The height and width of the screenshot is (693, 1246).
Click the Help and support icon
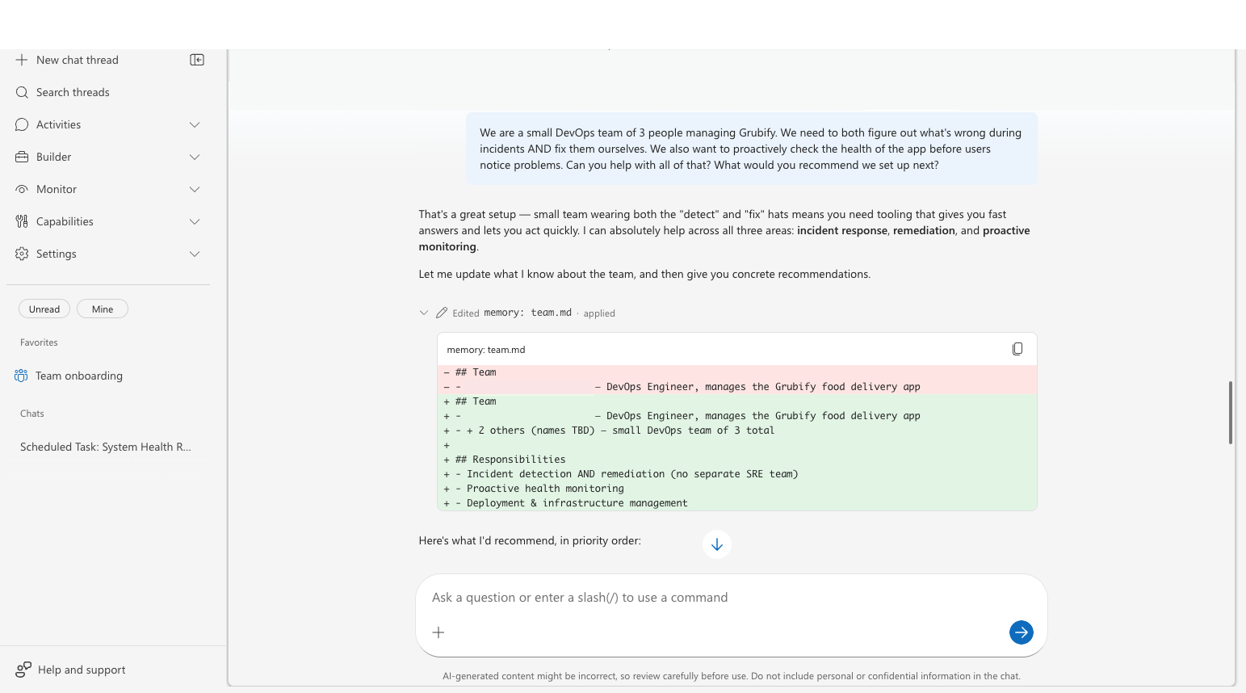23,670
